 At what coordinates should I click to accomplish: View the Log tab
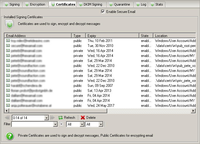pos(141,4)
